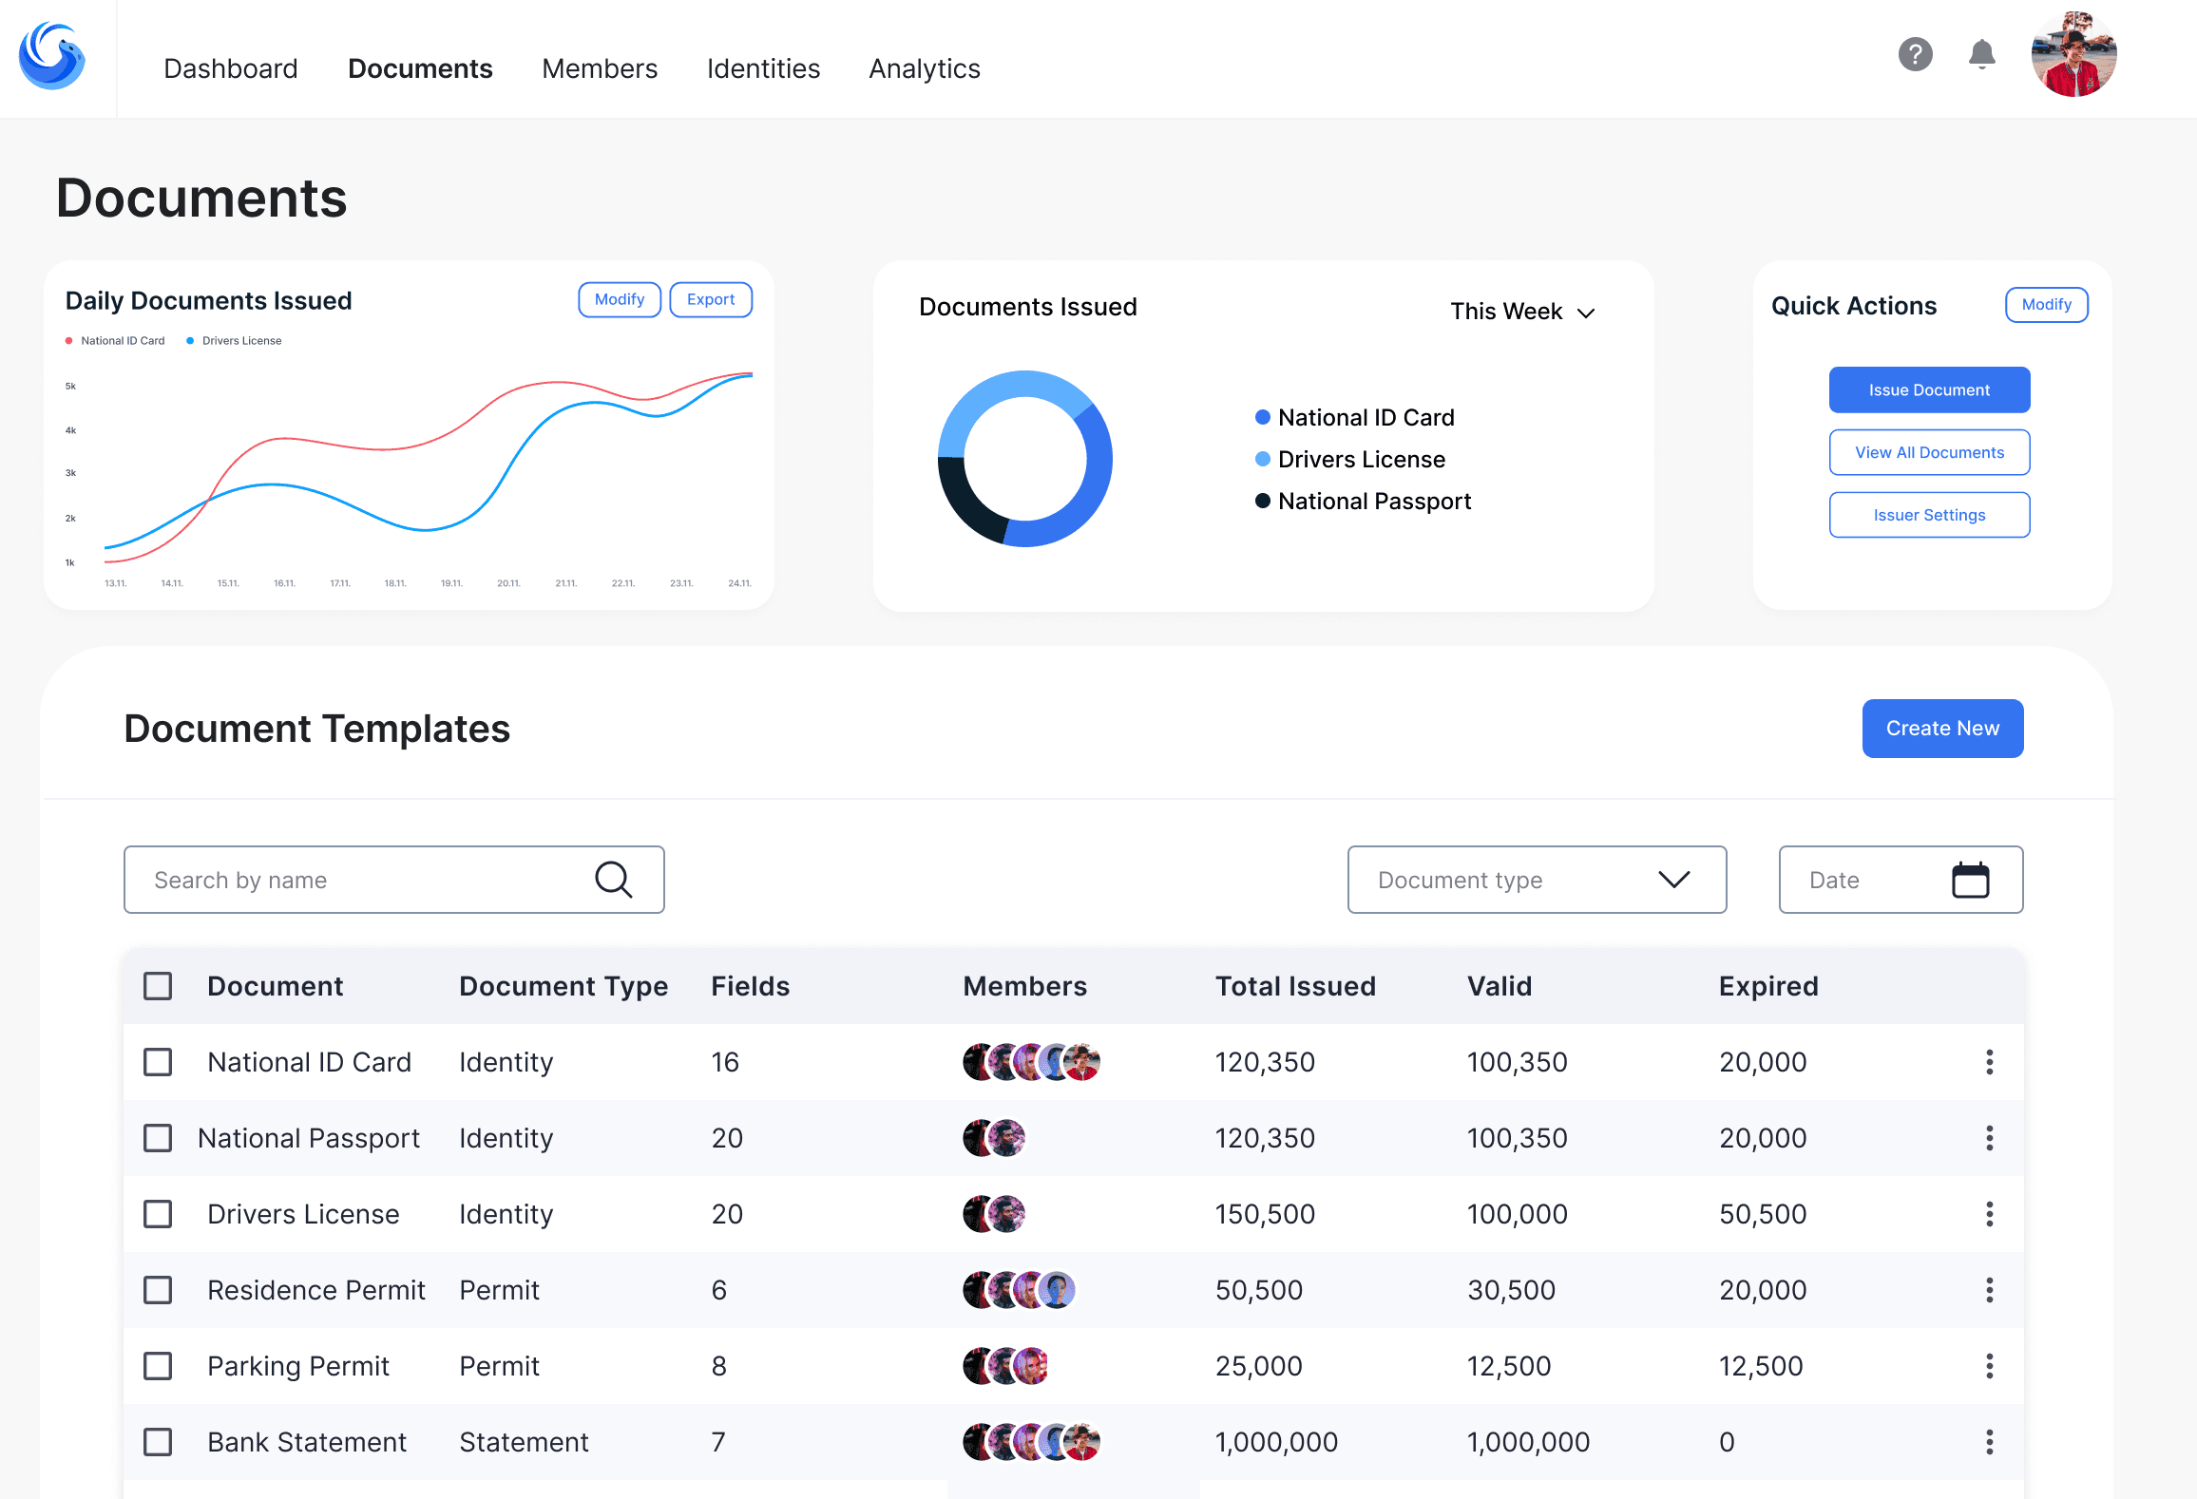Go to the Identities section
Viewport: 2197px width, 1499px height.
click(763, 68)
